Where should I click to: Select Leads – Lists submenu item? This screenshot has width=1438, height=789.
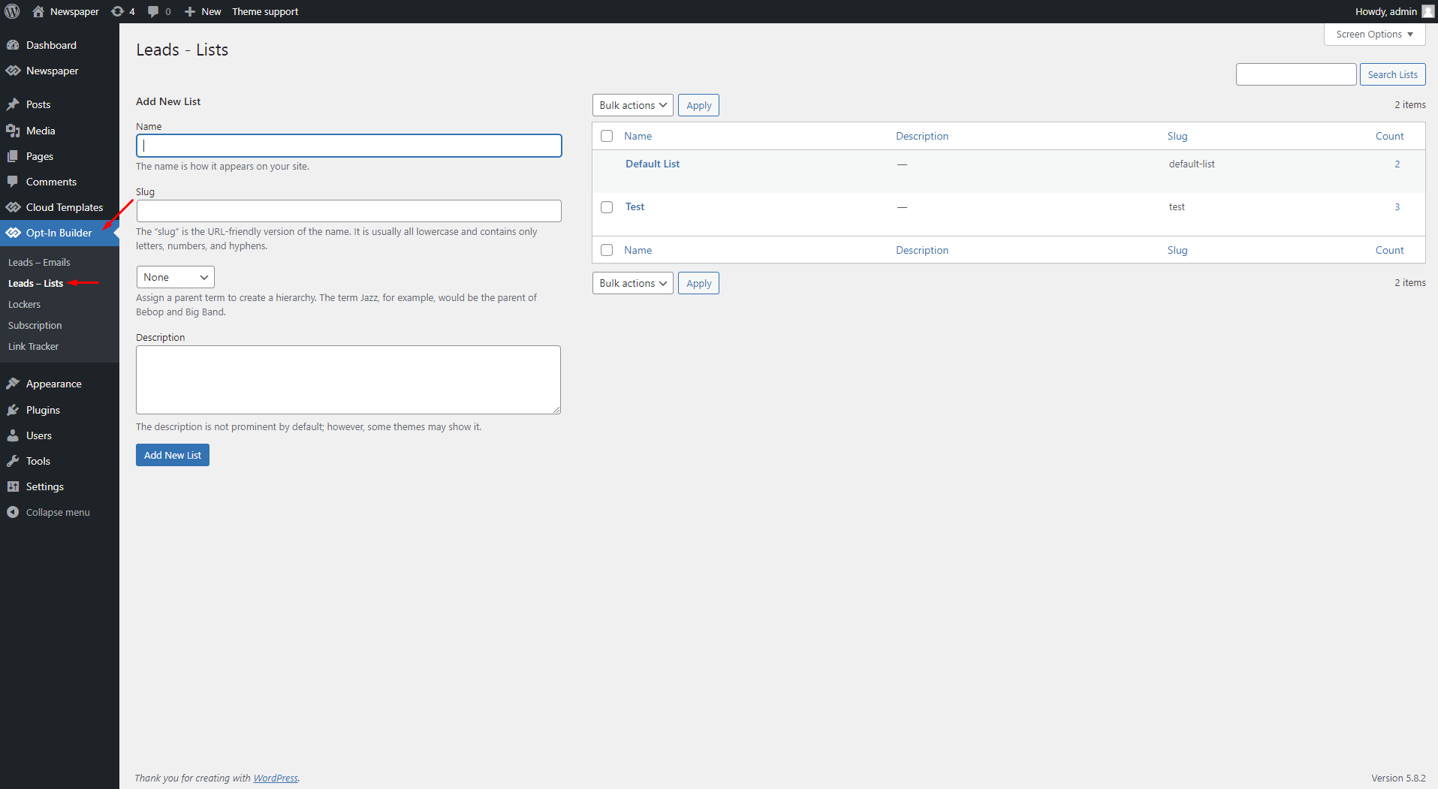(x=35, y=283)
